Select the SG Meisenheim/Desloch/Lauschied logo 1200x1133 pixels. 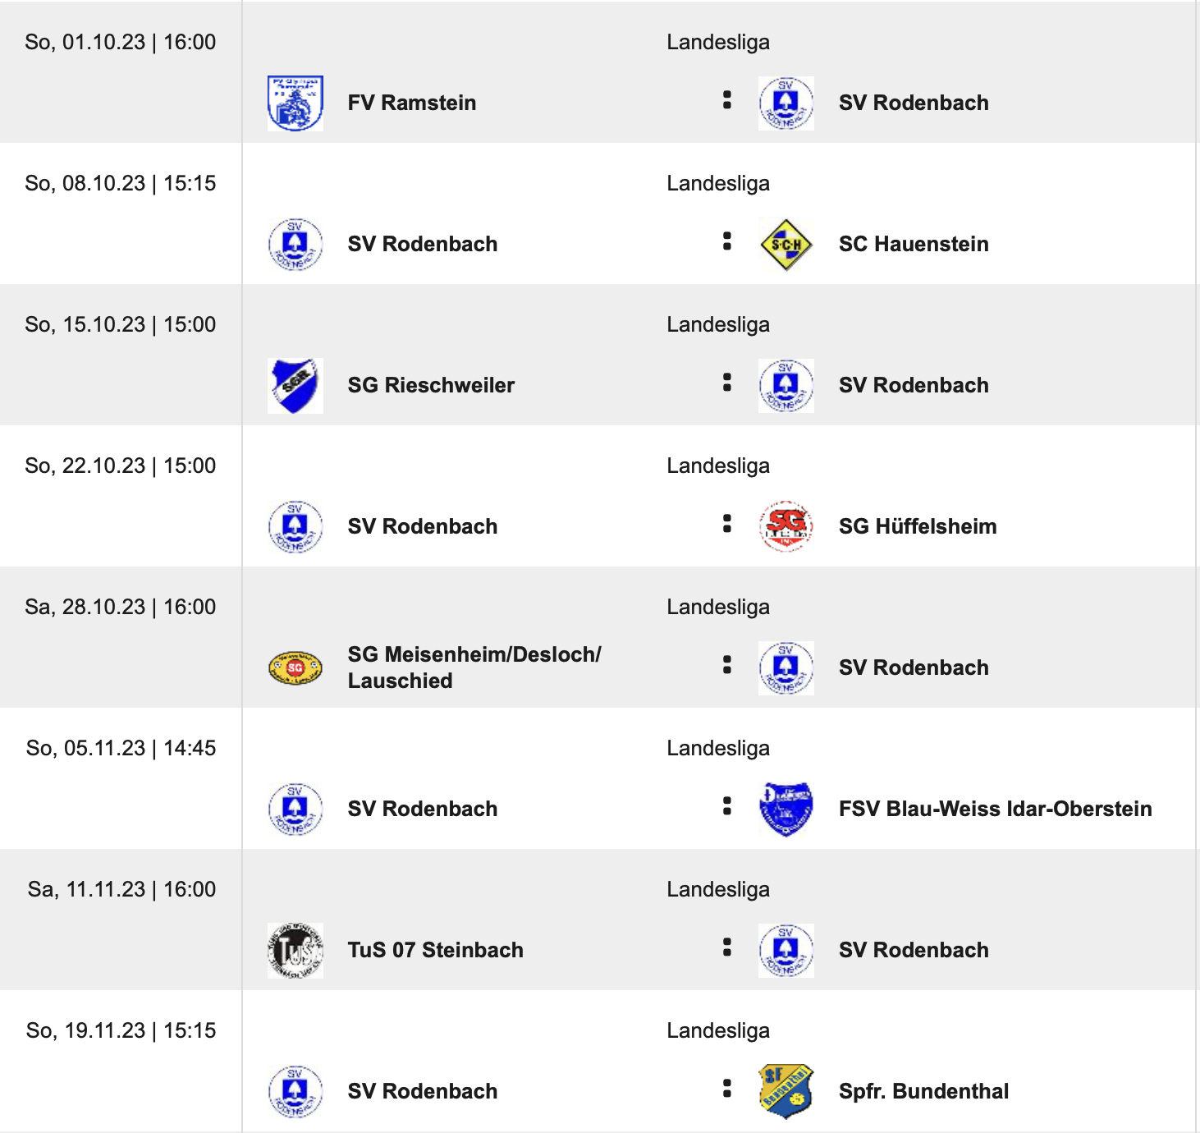pos(295,668)
